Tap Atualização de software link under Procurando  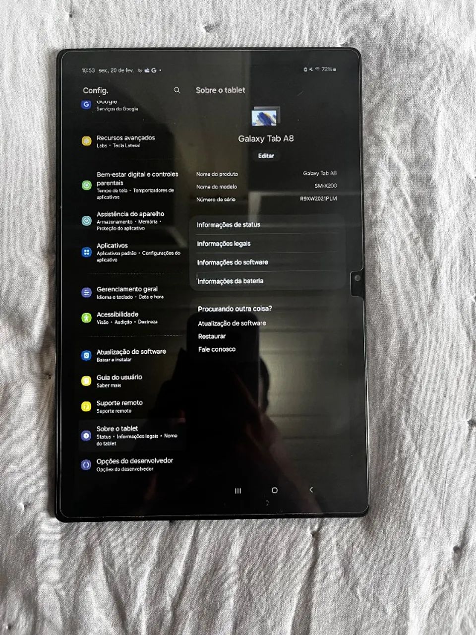point(232,323)
